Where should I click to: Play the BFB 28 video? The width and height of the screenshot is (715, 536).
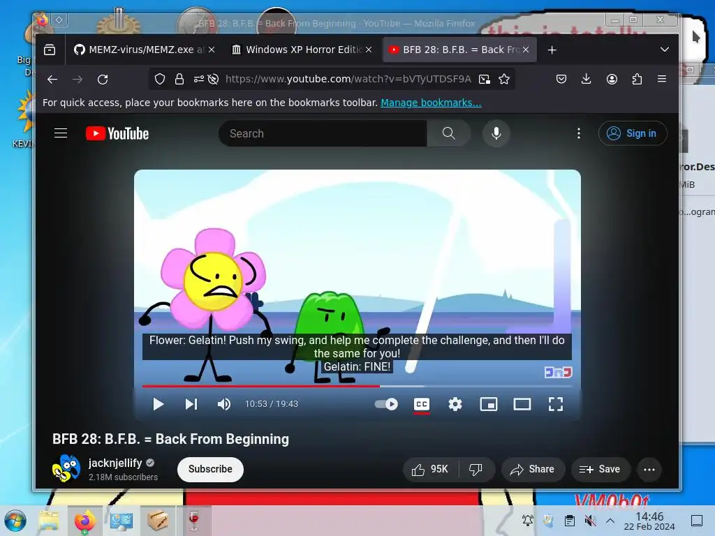click(x=159, y=404)
